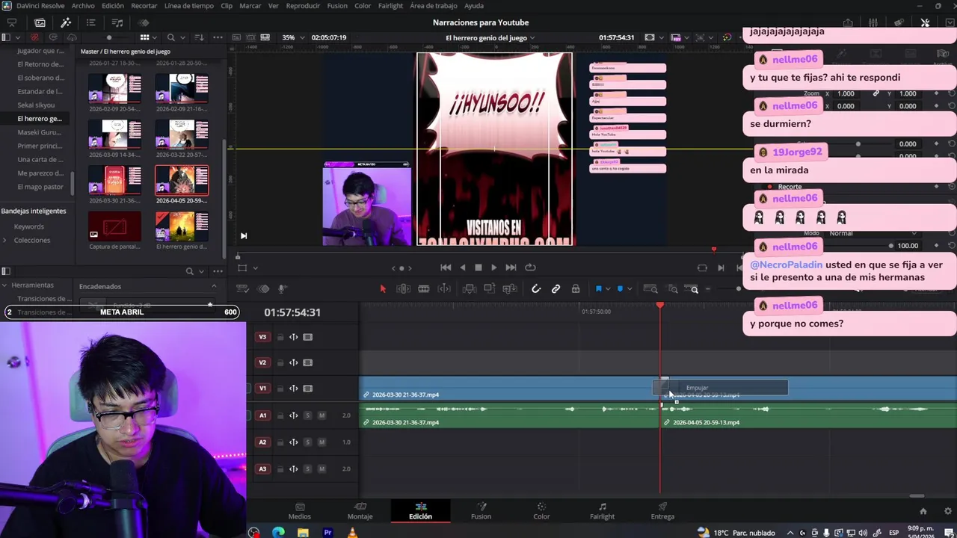Add a blue marker on timeline
This screenshot has height=538, width=957.
[620, 289]
